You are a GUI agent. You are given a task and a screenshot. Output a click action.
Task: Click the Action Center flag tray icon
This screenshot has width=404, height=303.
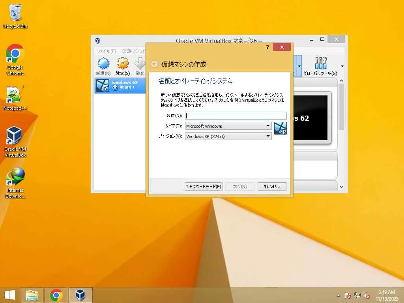[x=348, y=295]
